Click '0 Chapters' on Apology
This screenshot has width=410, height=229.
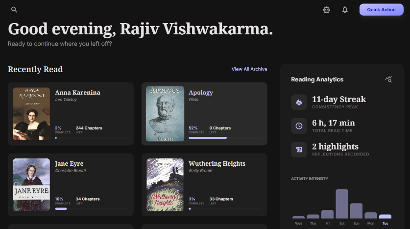pyautogui.click(x=220, y=128)
